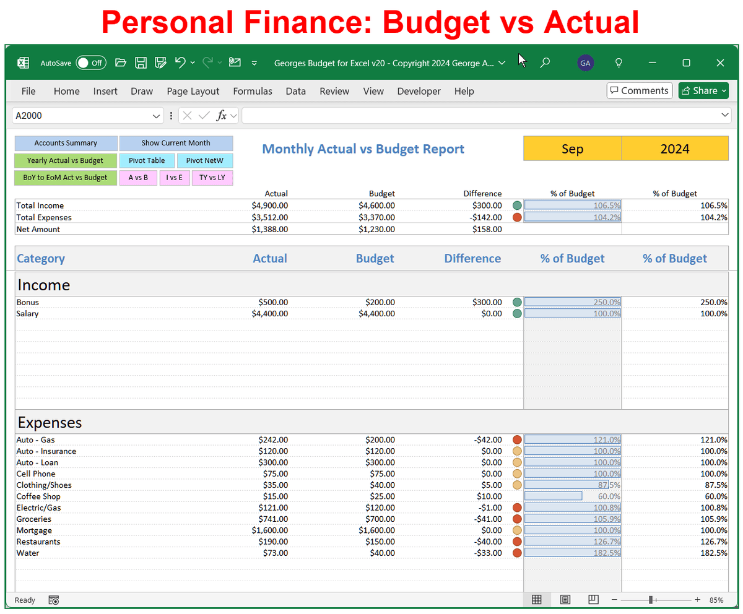
Task: Click the green status dot beside Total Income
Action: [x=518, y=205]
